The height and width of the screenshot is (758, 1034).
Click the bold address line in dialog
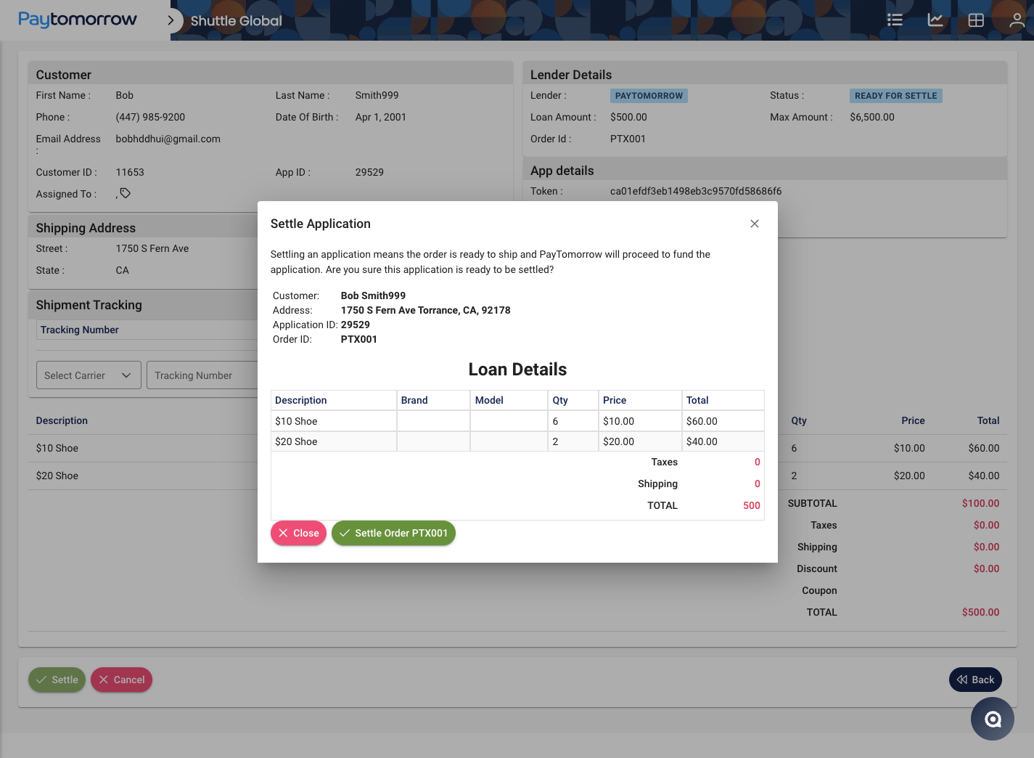coord(426,310)
